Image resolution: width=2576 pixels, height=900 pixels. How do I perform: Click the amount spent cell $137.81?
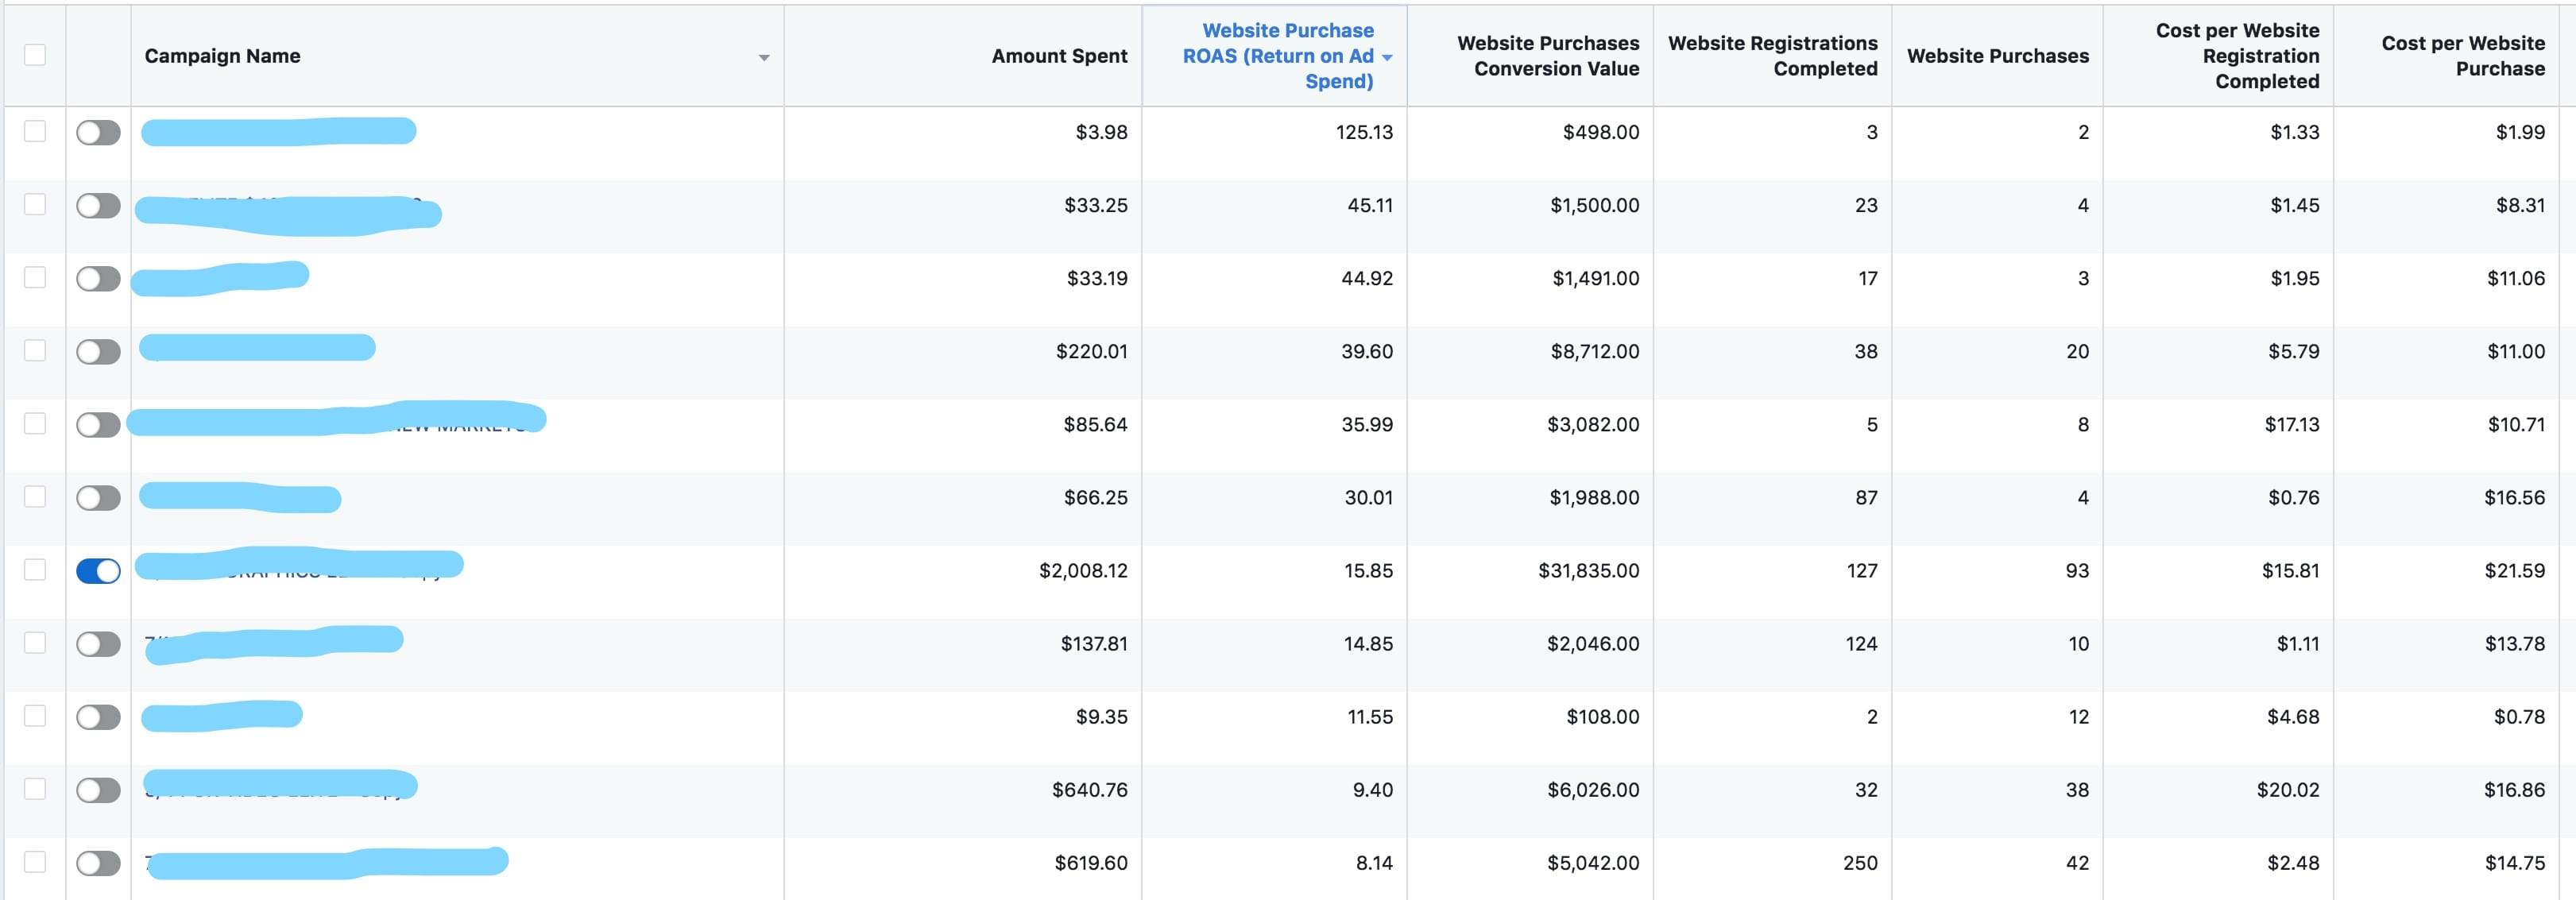1094,643
